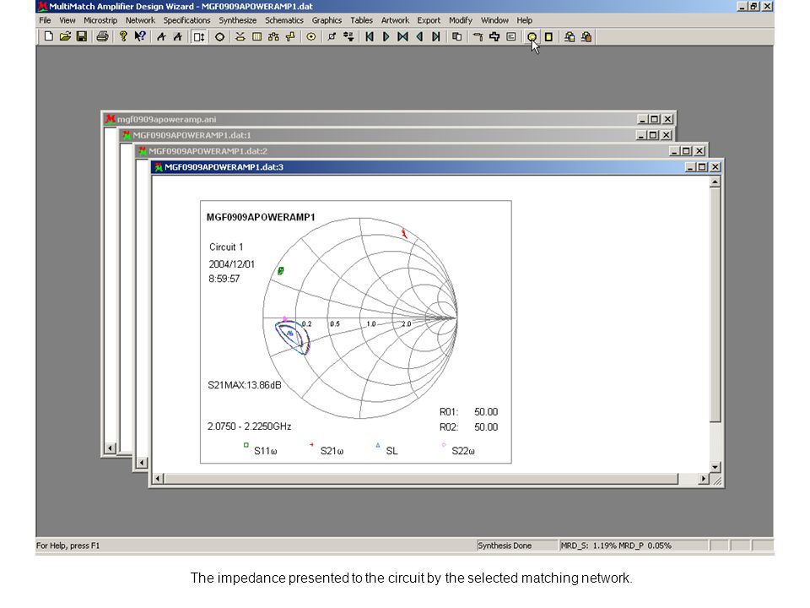Open a file using the folder icon
Viewport: 810px width, 608px height.
click(65, 36)
